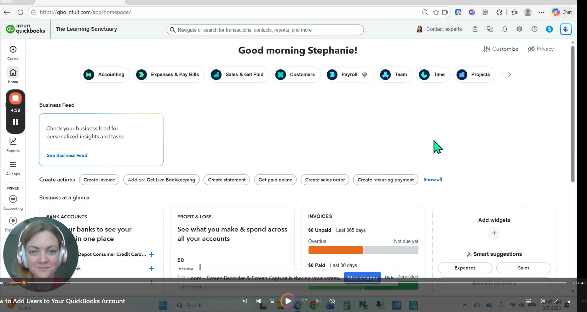Image resolution: width=587 pixels, height=312 pixels.
Task: Click Add on: Get Live Bookkeeping
Action: (161, 180)
